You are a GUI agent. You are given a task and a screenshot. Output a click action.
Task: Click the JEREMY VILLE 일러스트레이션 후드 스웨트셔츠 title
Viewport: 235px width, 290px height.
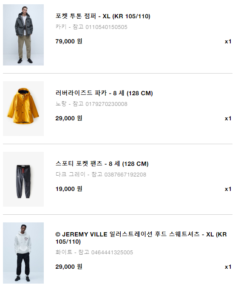point(141,238)
